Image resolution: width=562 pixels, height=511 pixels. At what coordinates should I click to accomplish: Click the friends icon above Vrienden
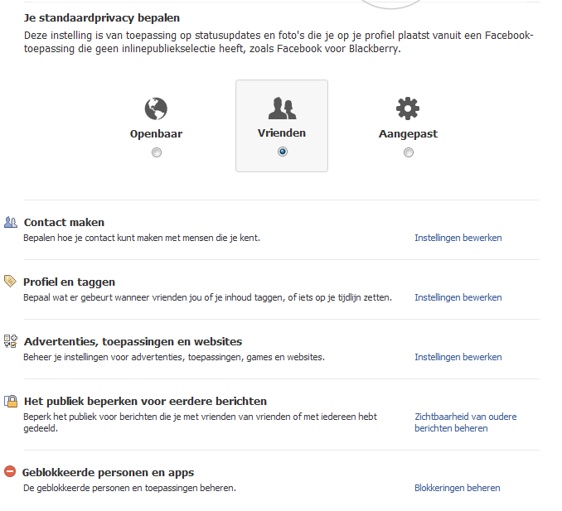(x=282, y=108)
